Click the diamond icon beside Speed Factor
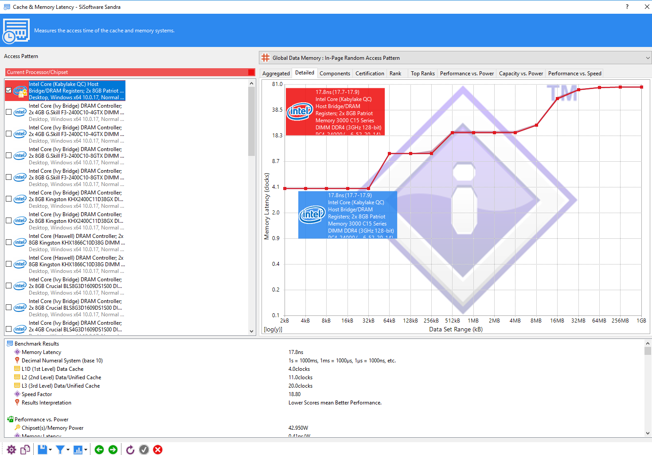 [17, 394]
